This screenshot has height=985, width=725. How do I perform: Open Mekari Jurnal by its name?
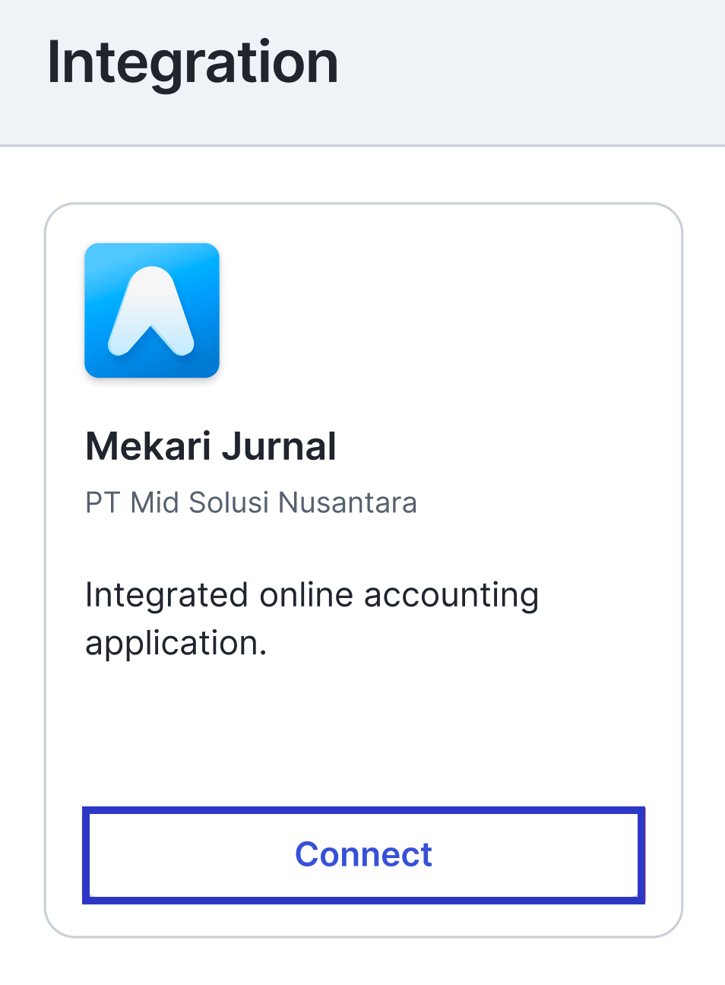point(211,446)
